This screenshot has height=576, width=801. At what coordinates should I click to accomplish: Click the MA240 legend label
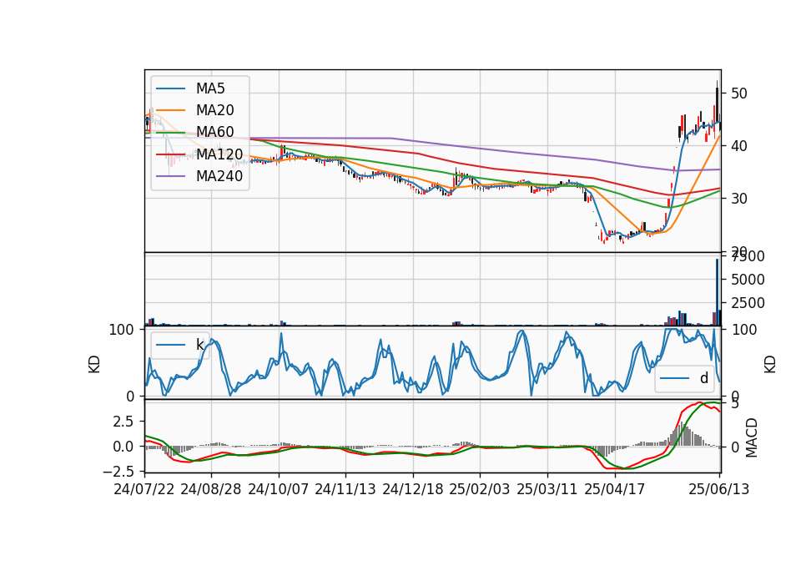pyautogui.click(x=219, y=176)
